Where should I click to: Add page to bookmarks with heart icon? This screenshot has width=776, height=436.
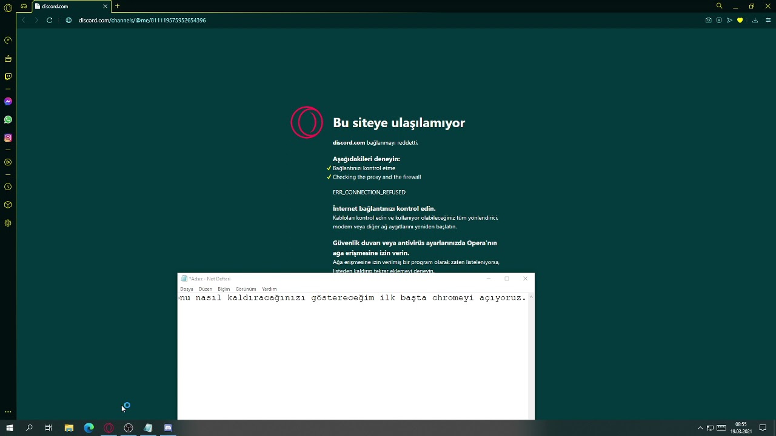pyautogui.click(x=740, y=20)
